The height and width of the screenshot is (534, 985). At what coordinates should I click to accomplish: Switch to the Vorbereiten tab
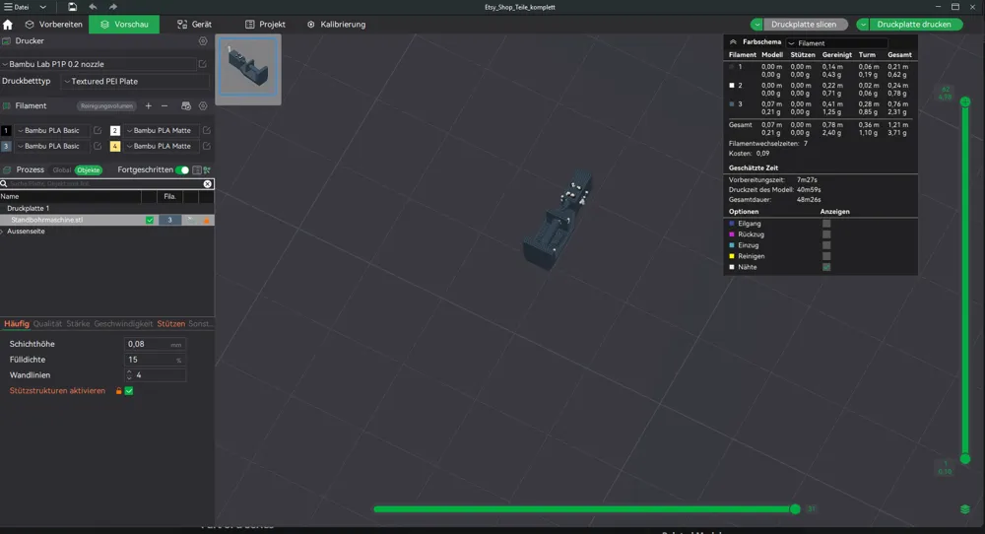pos(54,25)
